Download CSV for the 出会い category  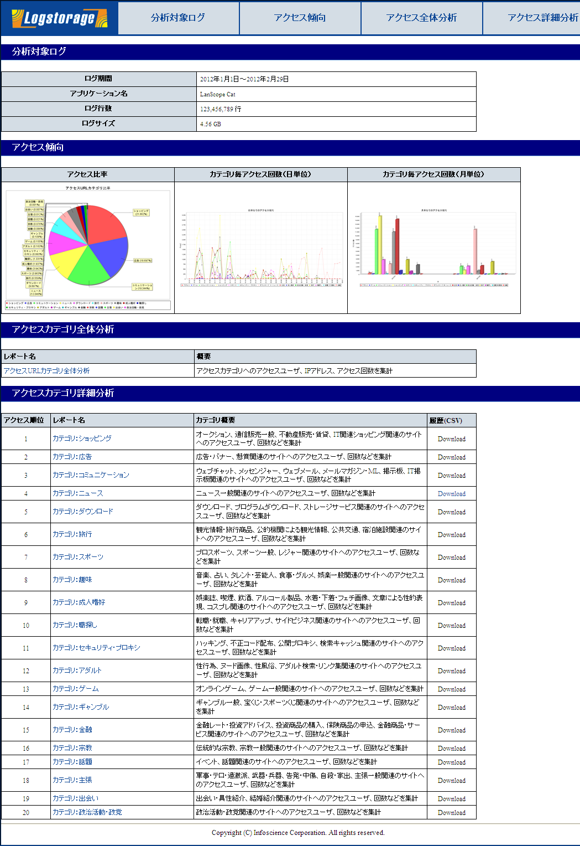(x=452, y=799)
